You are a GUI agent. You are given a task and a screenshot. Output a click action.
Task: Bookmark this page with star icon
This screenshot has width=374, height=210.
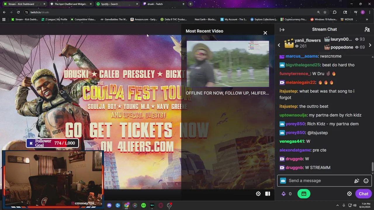click(325, 12)
